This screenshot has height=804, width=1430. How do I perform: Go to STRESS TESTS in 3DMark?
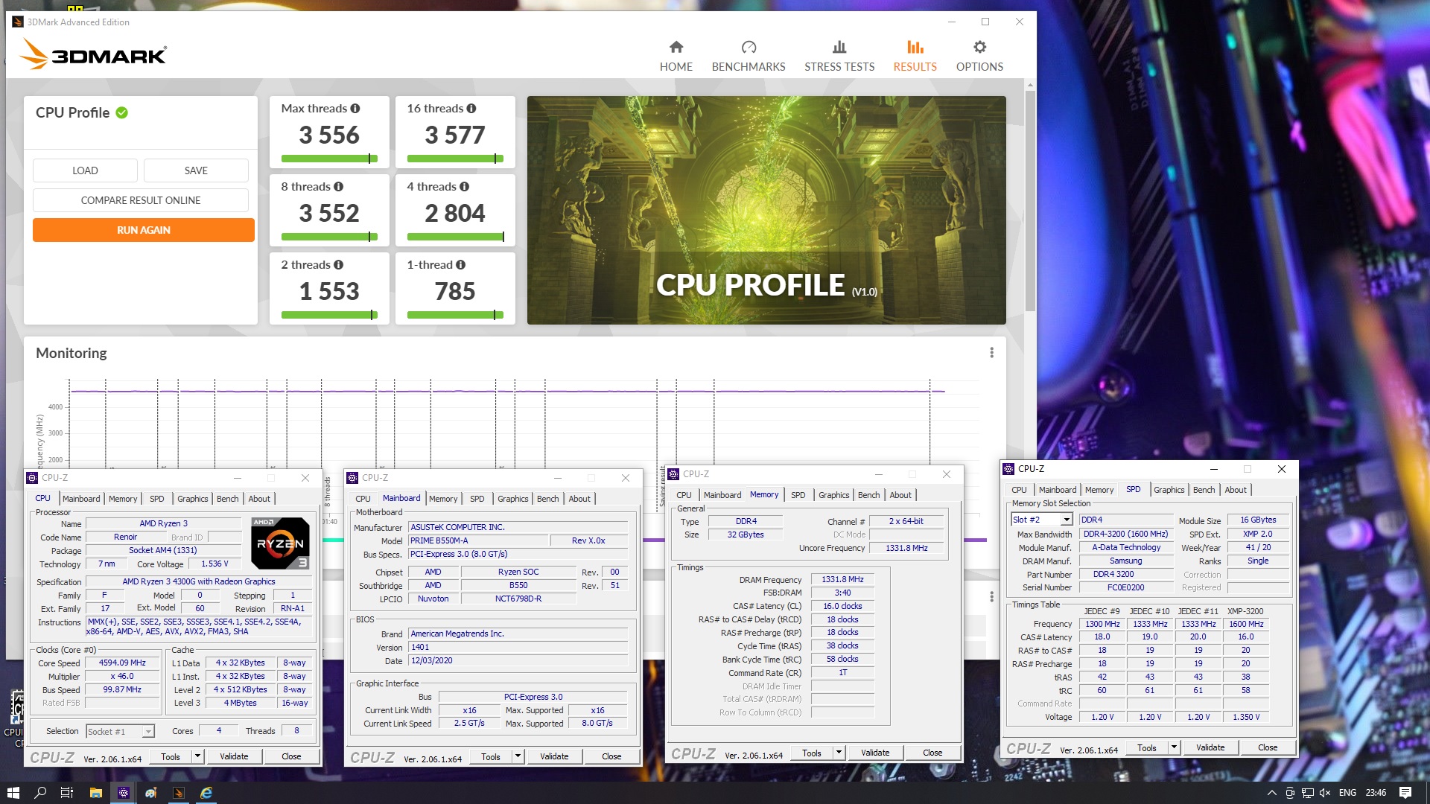tap(839, 57)
